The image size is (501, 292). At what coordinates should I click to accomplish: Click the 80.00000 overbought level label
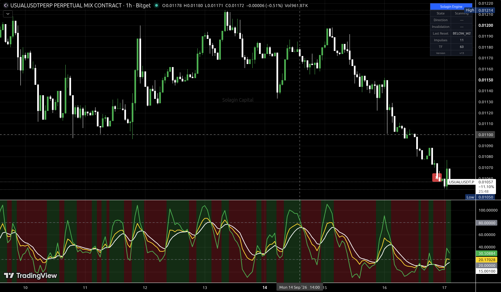pyautogui.click(x=487, y=223)
